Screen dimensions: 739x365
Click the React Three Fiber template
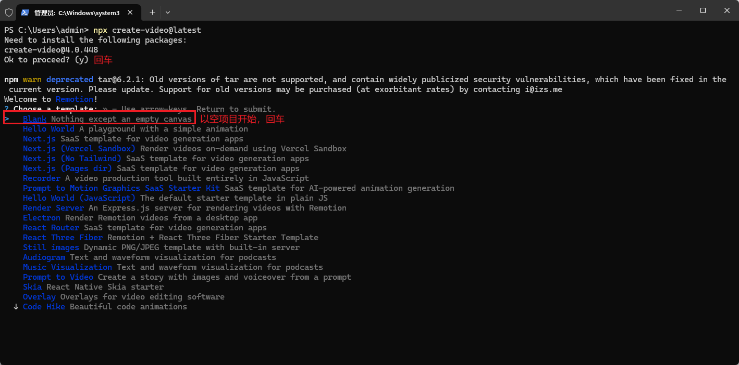(63, 238)
